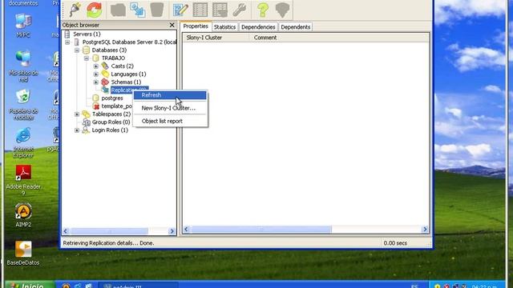
Task: Open Mis sitios de red desktop icon
Action: [x=23, y=66]
